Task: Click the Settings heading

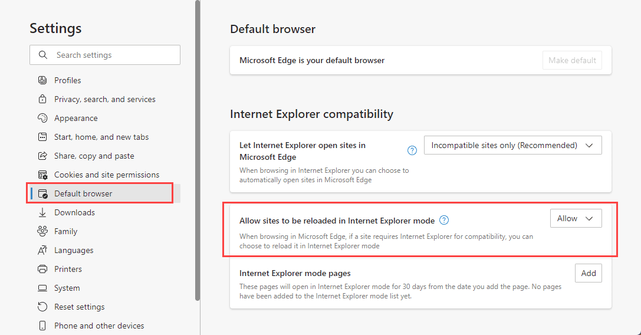Action: click(55, 28)
